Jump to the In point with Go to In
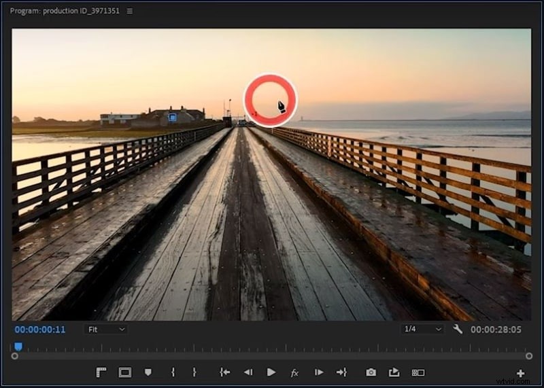This screenshot has height=388, width=544. tap(225, 372)
